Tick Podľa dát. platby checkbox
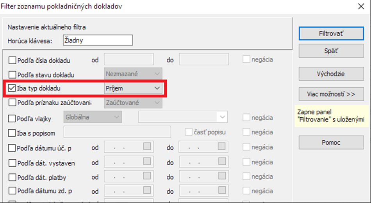Image resolution: width=371 pixels, height=203 pixels. coord(12,178)
